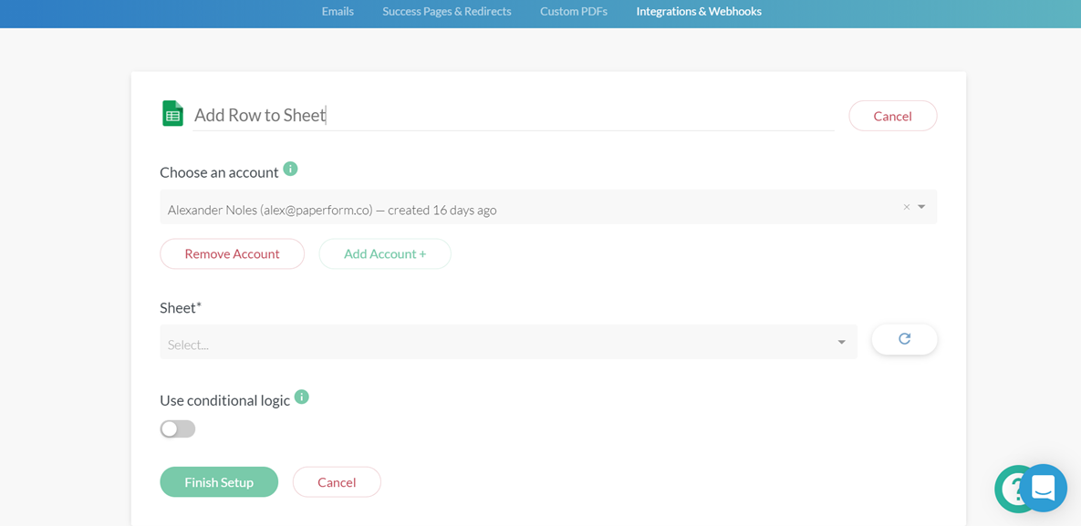Click the Google Sheets icon
Screen dimensions: 1081x526
click(x=172, y=114)
